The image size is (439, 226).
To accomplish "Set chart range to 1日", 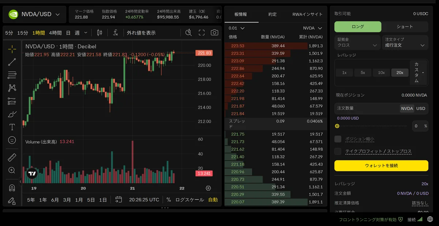I will coord(103,200).
